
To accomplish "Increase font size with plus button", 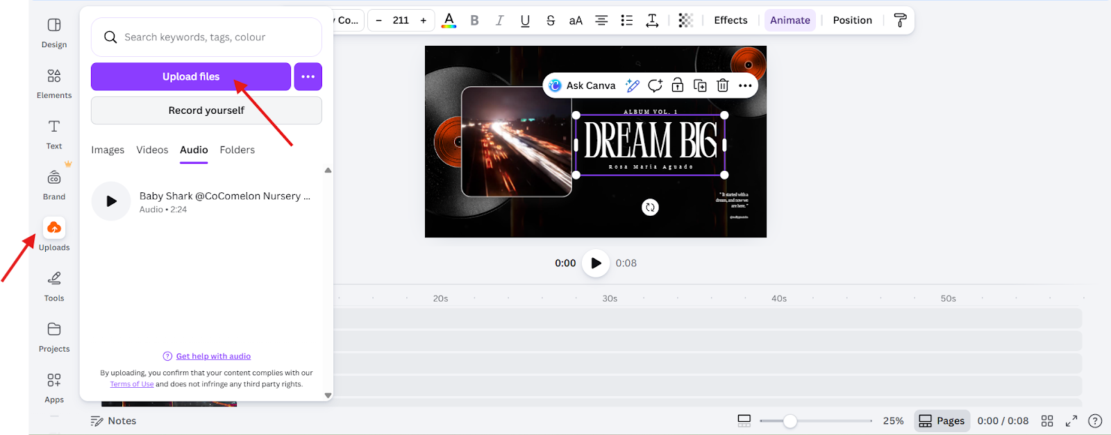I will pos(424,20).
